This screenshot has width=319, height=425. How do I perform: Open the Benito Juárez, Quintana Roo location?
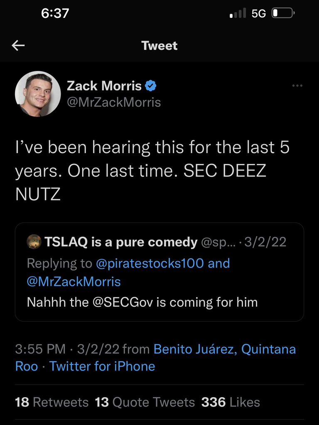click(x=155, y=357)
